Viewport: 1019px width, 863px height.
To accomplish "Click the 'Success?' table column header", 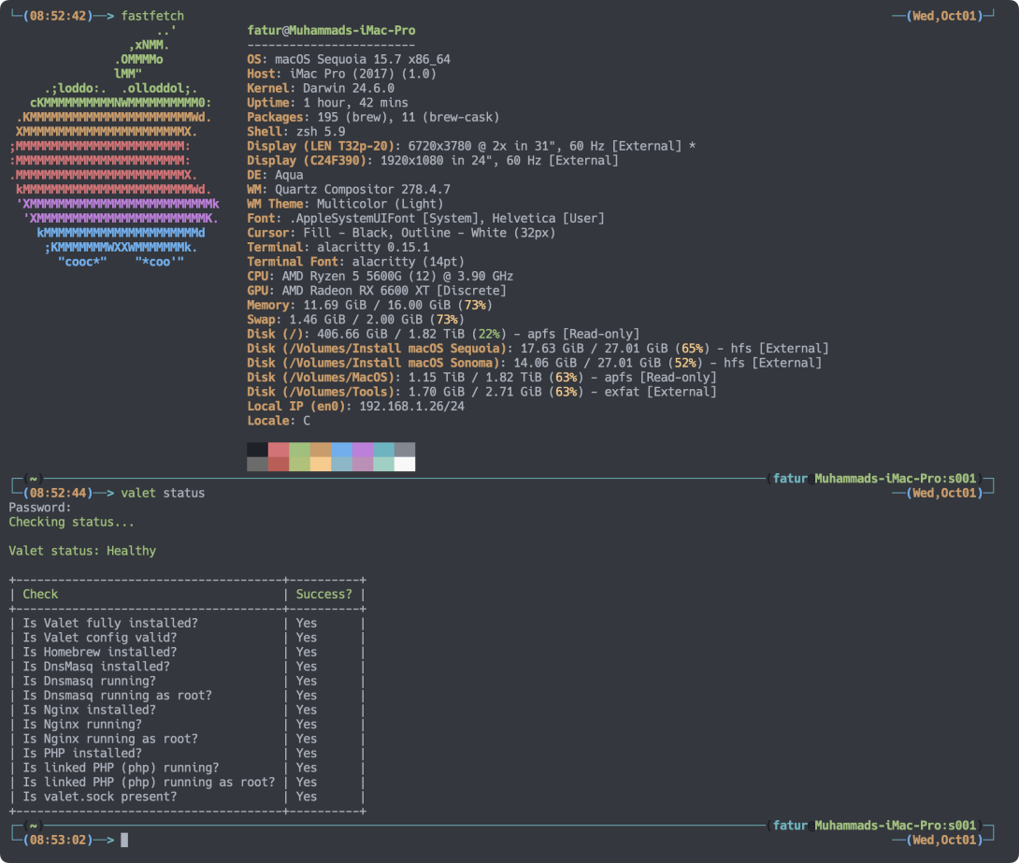I will [323, 594].
